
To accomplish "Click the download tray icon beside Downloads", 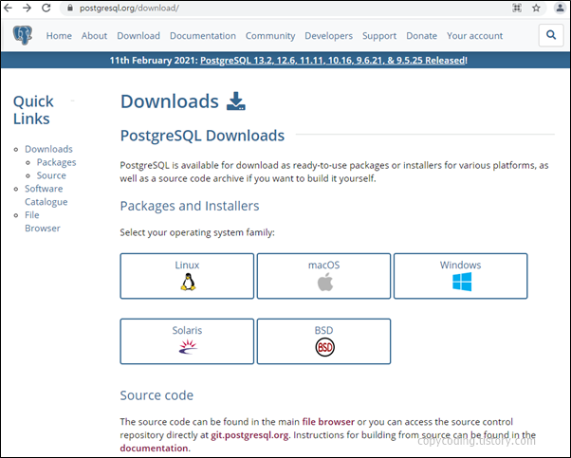I will point(236,101).
